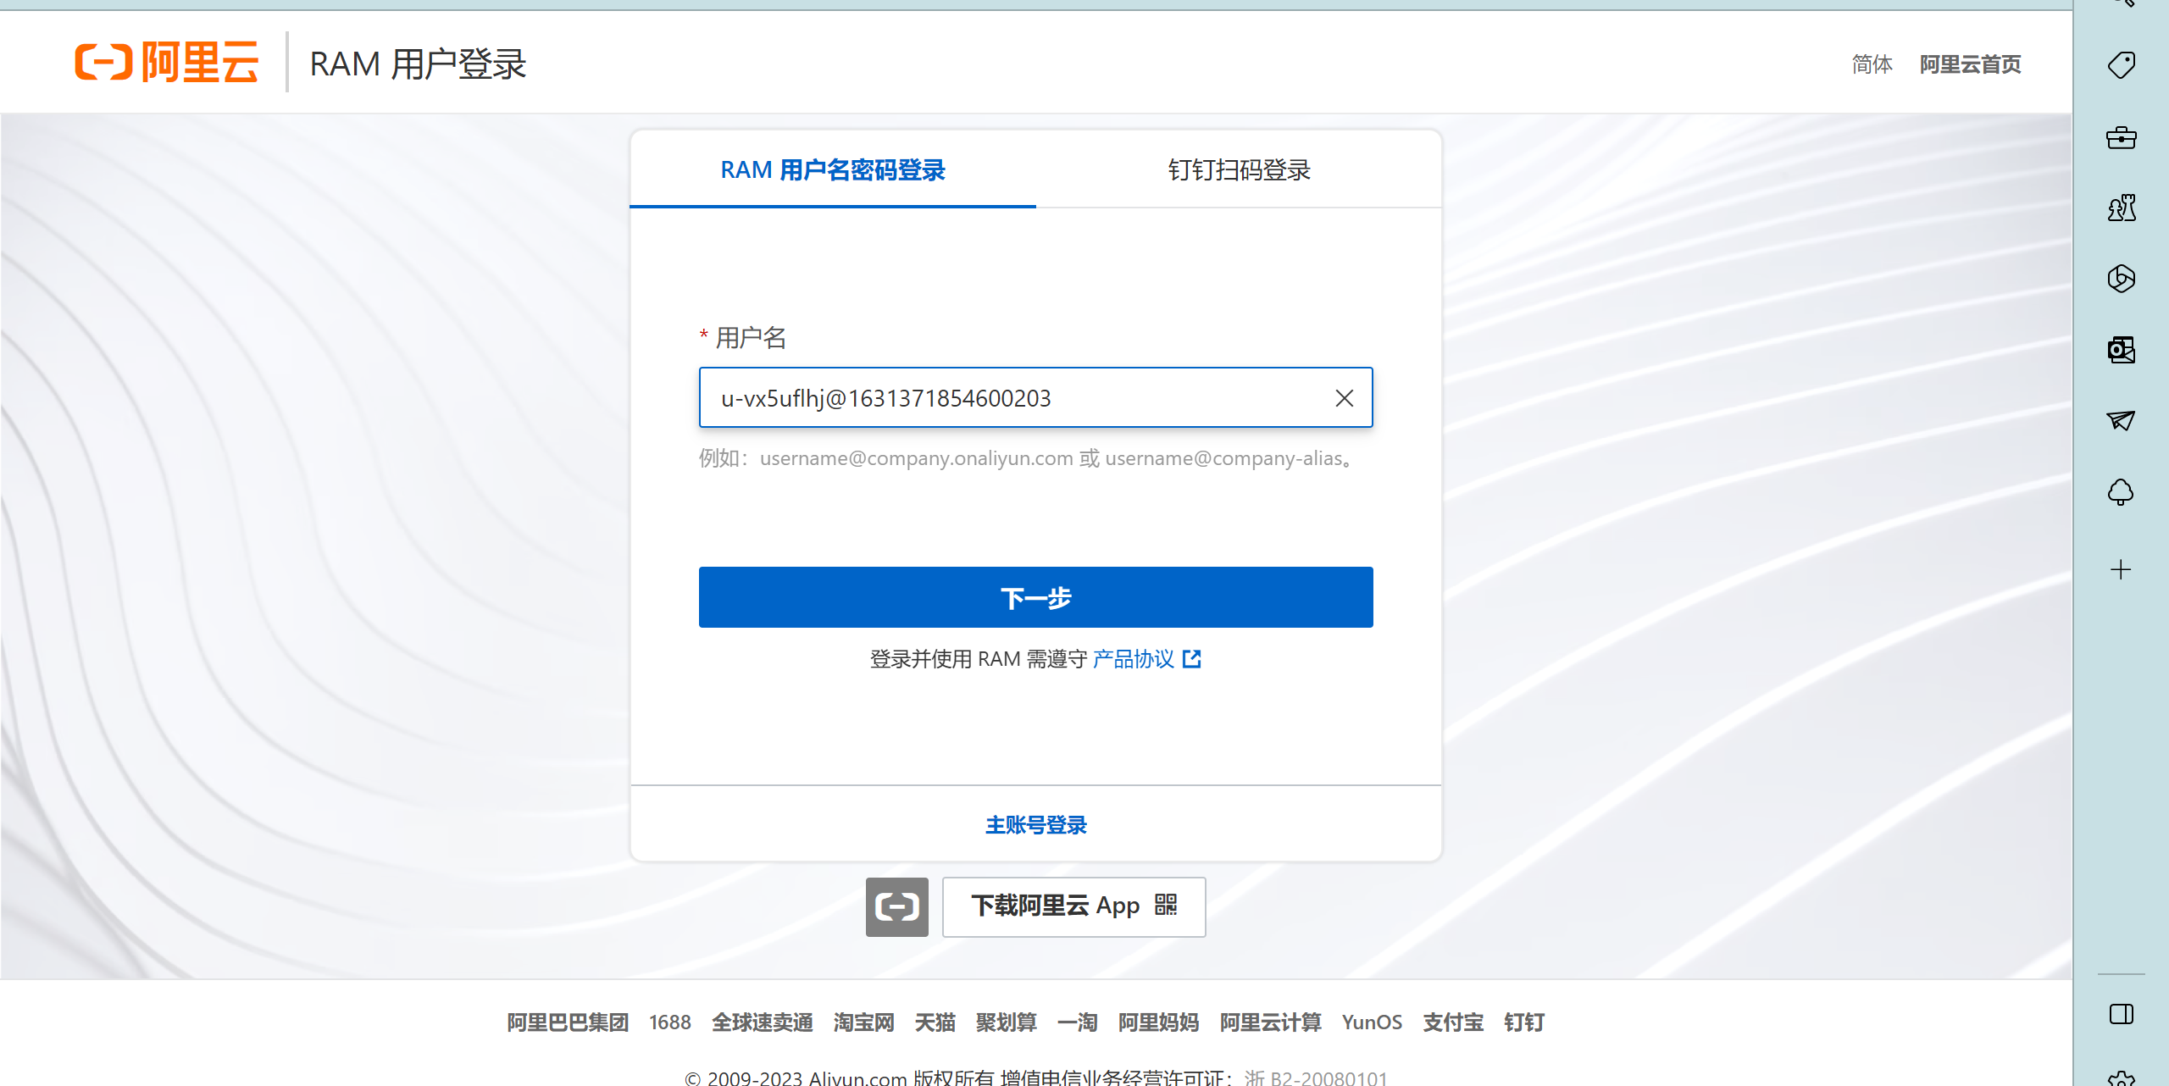This screenshot has width=2169, height=1086.
Task: Open 阿里妈妈 footer link
Action: click(1158, 1022)
